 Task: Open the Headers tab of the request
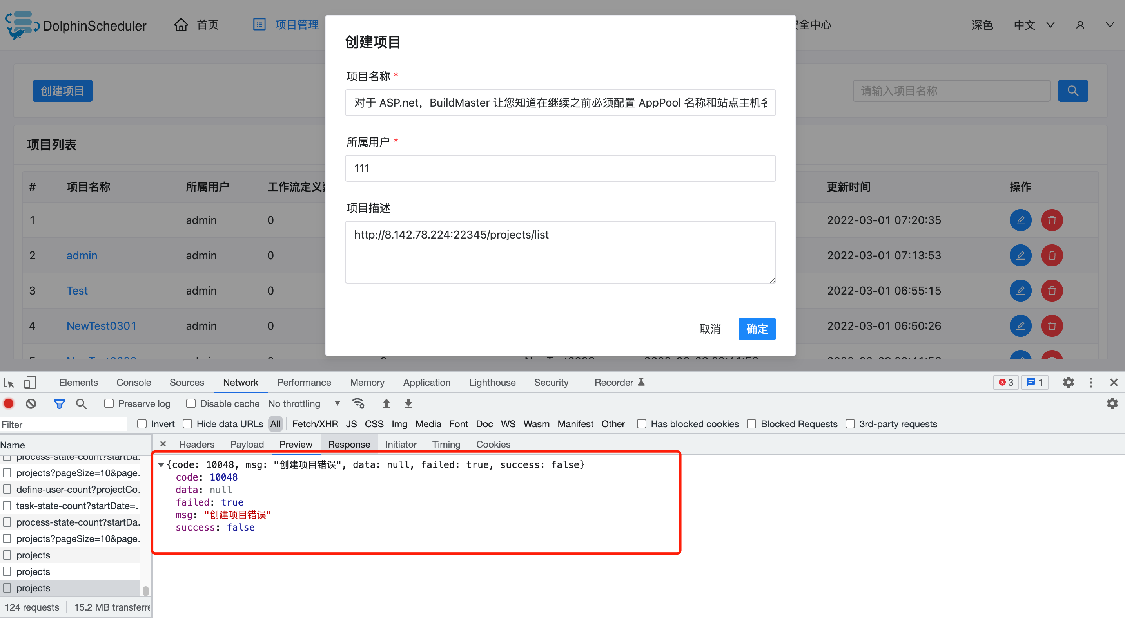196,444
